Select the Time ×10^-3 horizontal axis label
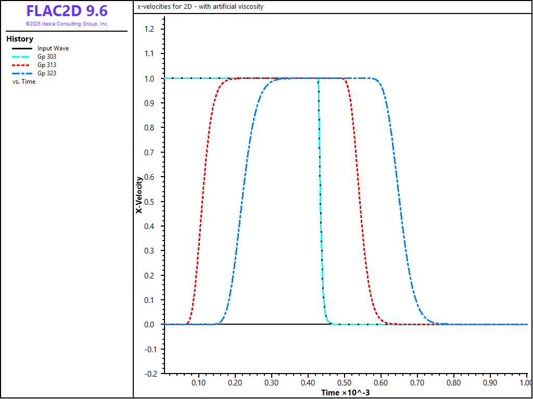 pyautogui.click(x=346, y=392)
